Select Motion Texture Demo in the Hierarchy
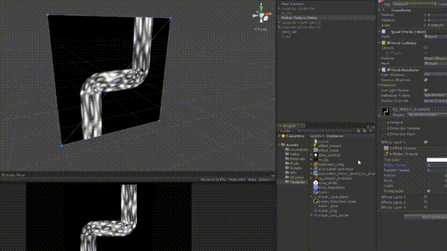 click(x=299, y=17)
